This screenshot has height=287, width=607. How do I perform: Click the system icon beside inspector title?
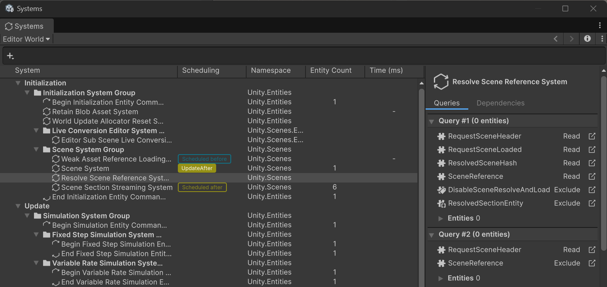point(441,82)
